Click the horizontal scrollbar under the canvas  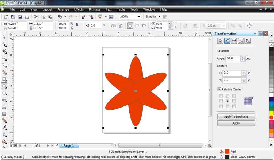point(160,145)
